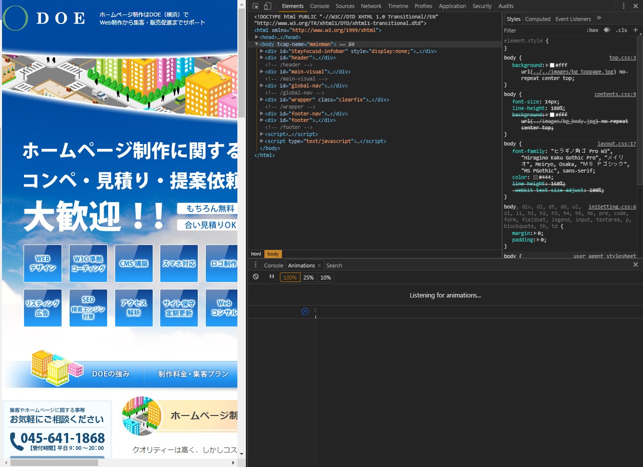
Task: Expand the footer-nav div node
Action: click(262, 113)
